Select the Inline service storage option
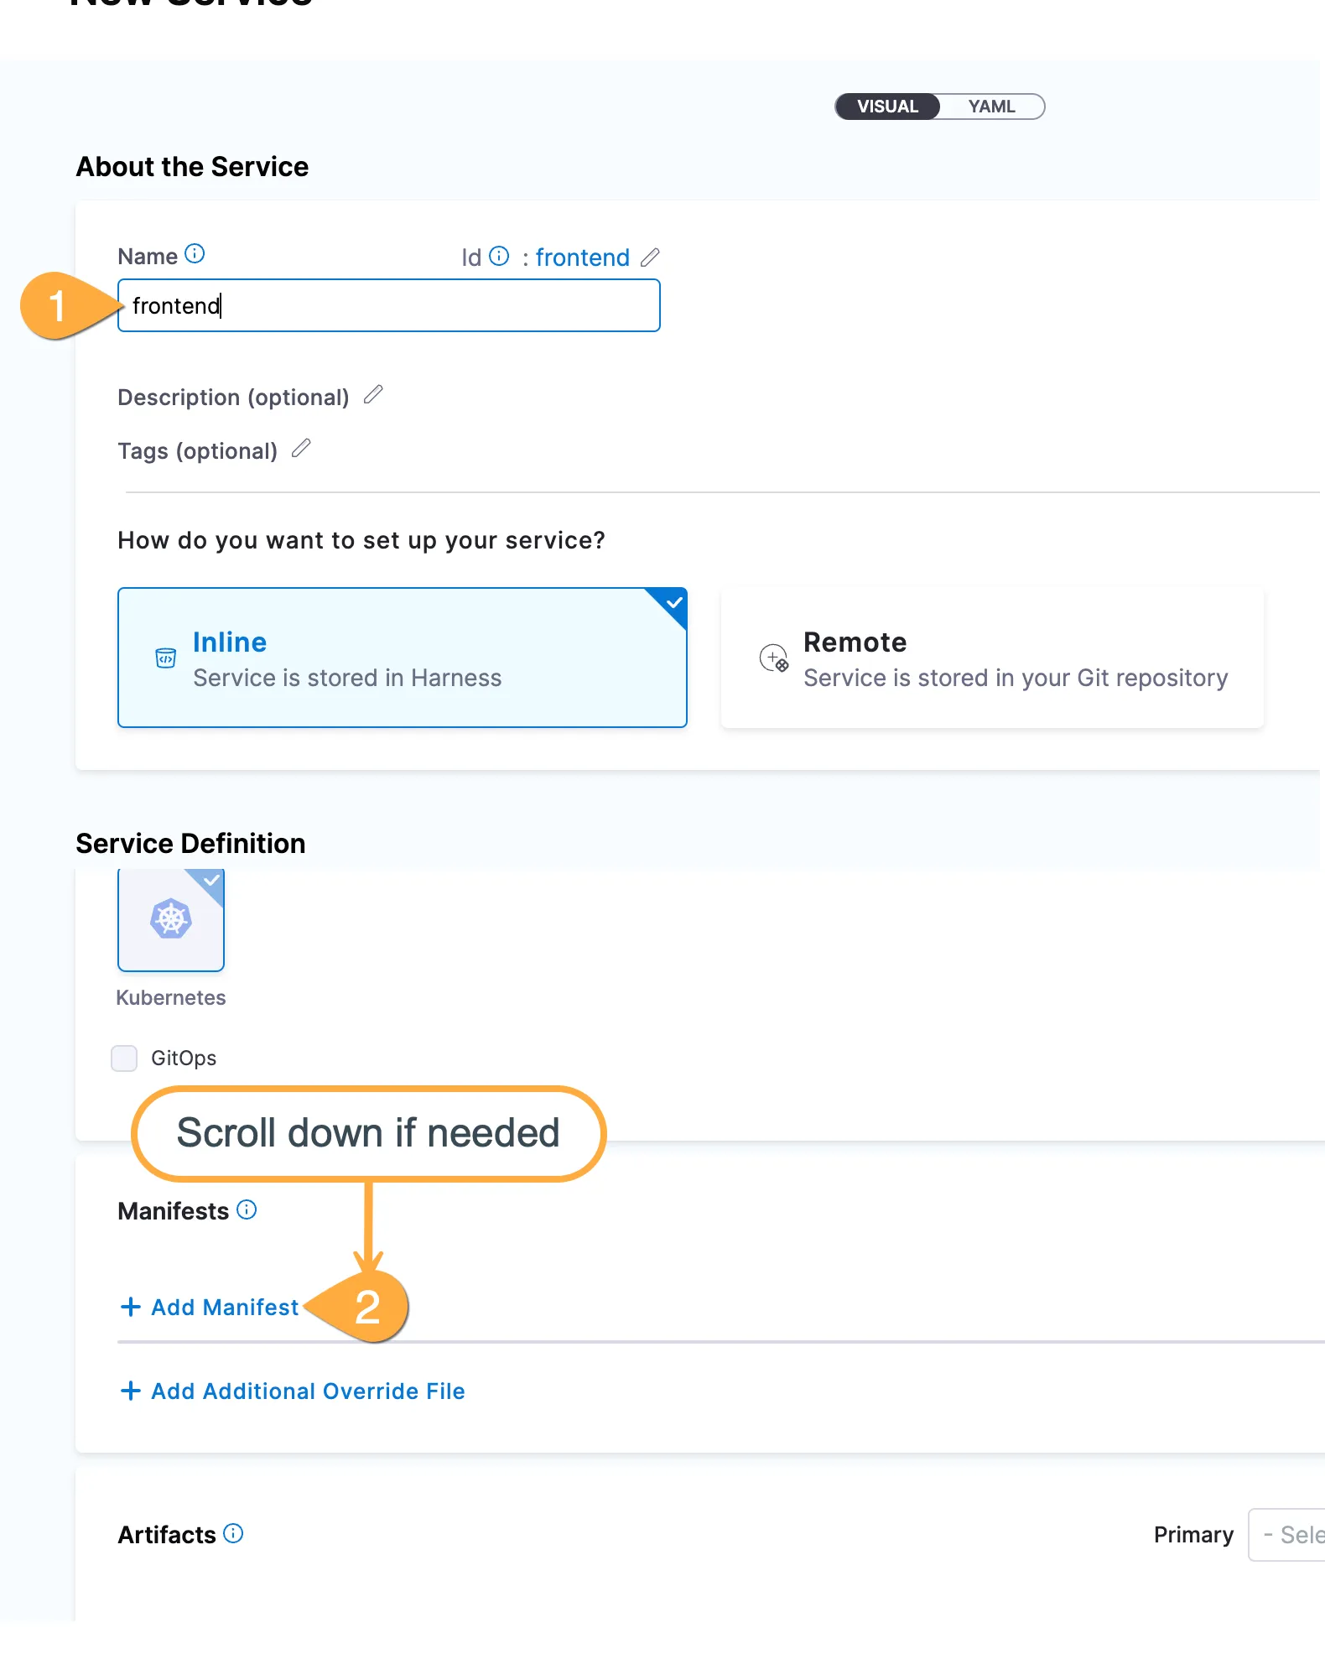Image resolution: width=1325 pixels, height=1659 pixels. point(402,658)
